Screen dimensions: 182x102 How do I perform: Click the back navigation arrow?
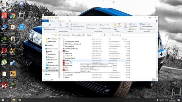click(44, 35)
